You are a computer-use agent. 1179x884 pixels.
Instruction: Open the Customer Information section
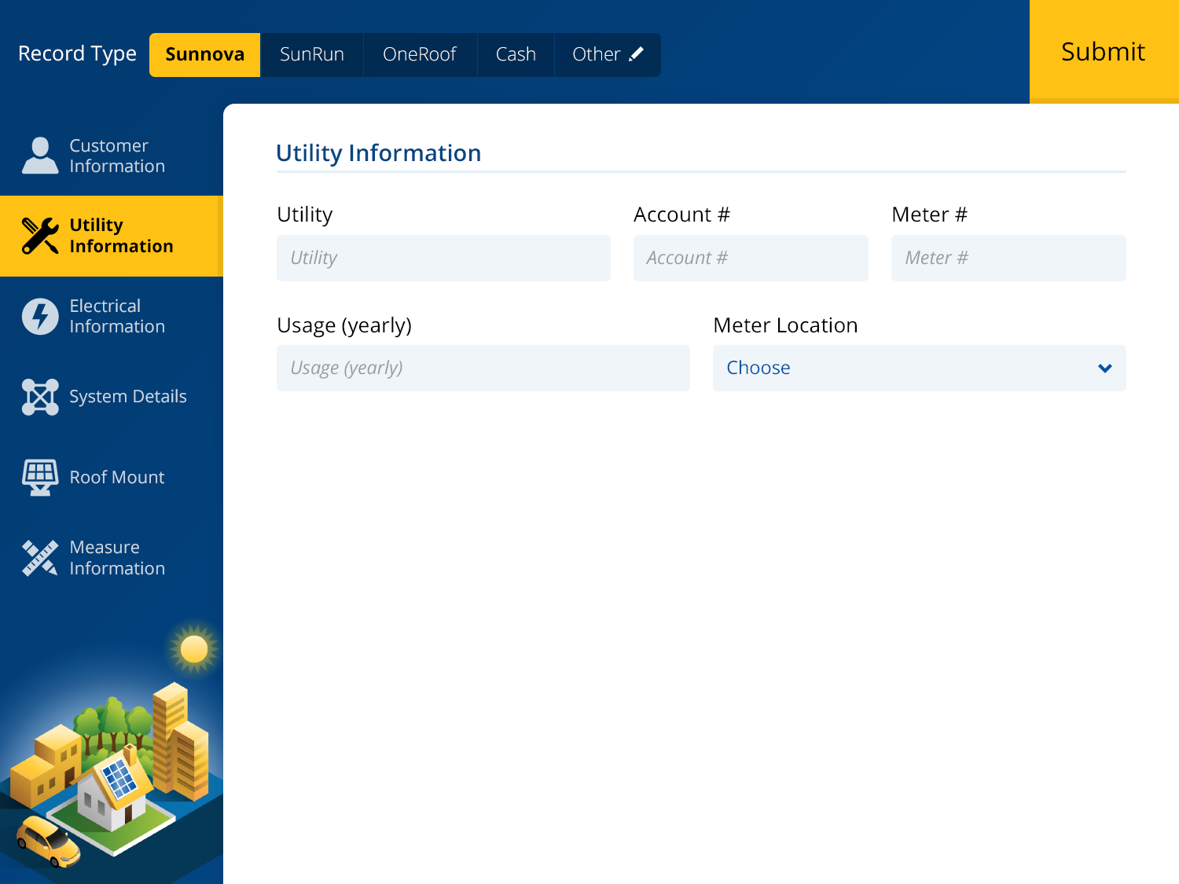(x=112, y=156)
